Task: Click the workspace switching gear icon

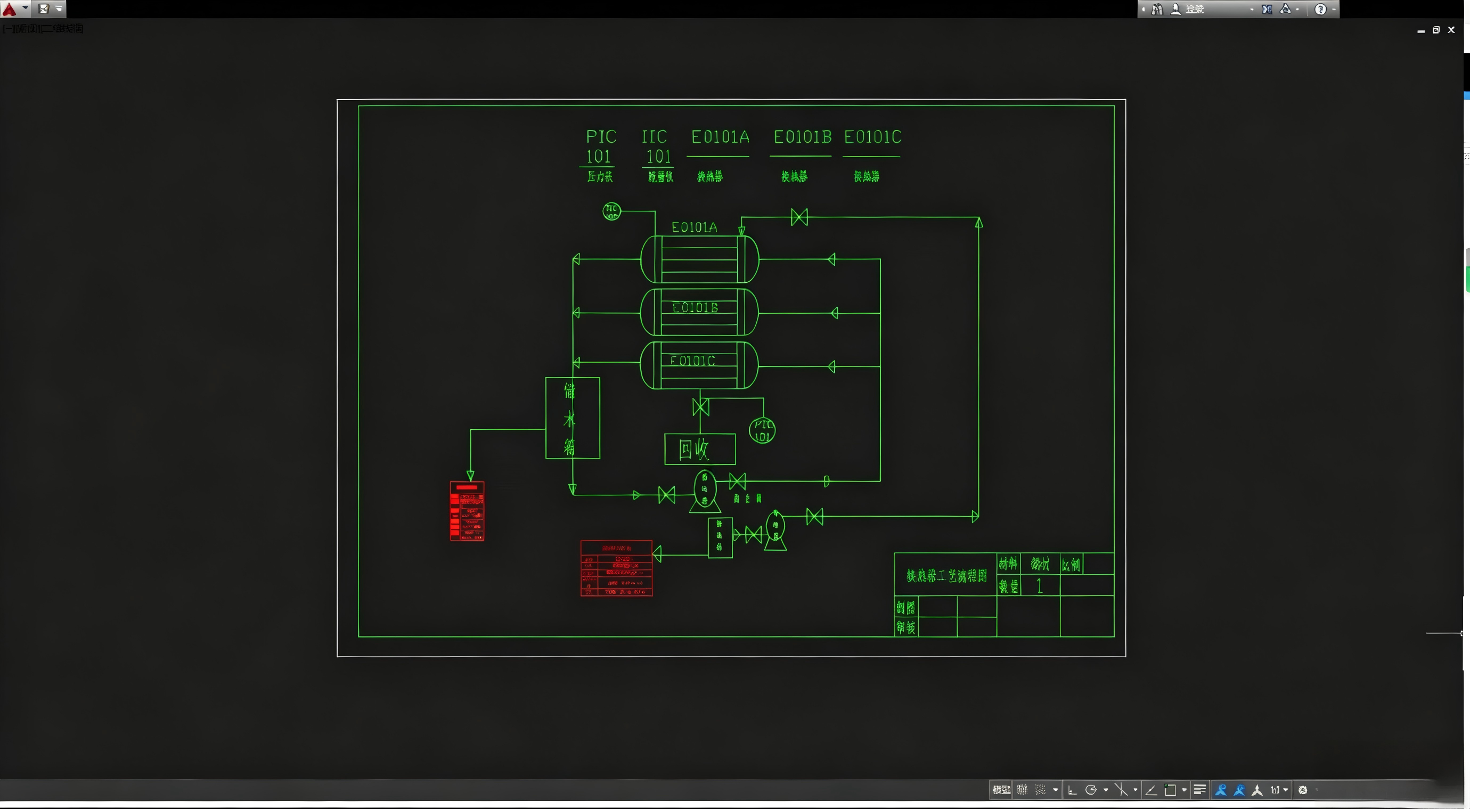Action: tap(1303, 790)
